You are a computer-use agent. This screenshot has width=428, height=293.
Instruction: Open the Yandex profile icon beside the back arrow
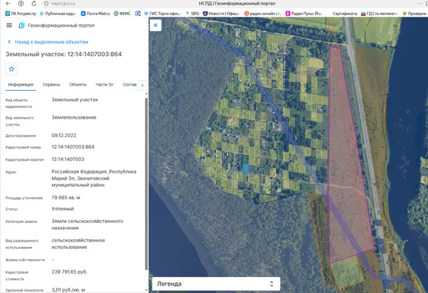[21, 3]
